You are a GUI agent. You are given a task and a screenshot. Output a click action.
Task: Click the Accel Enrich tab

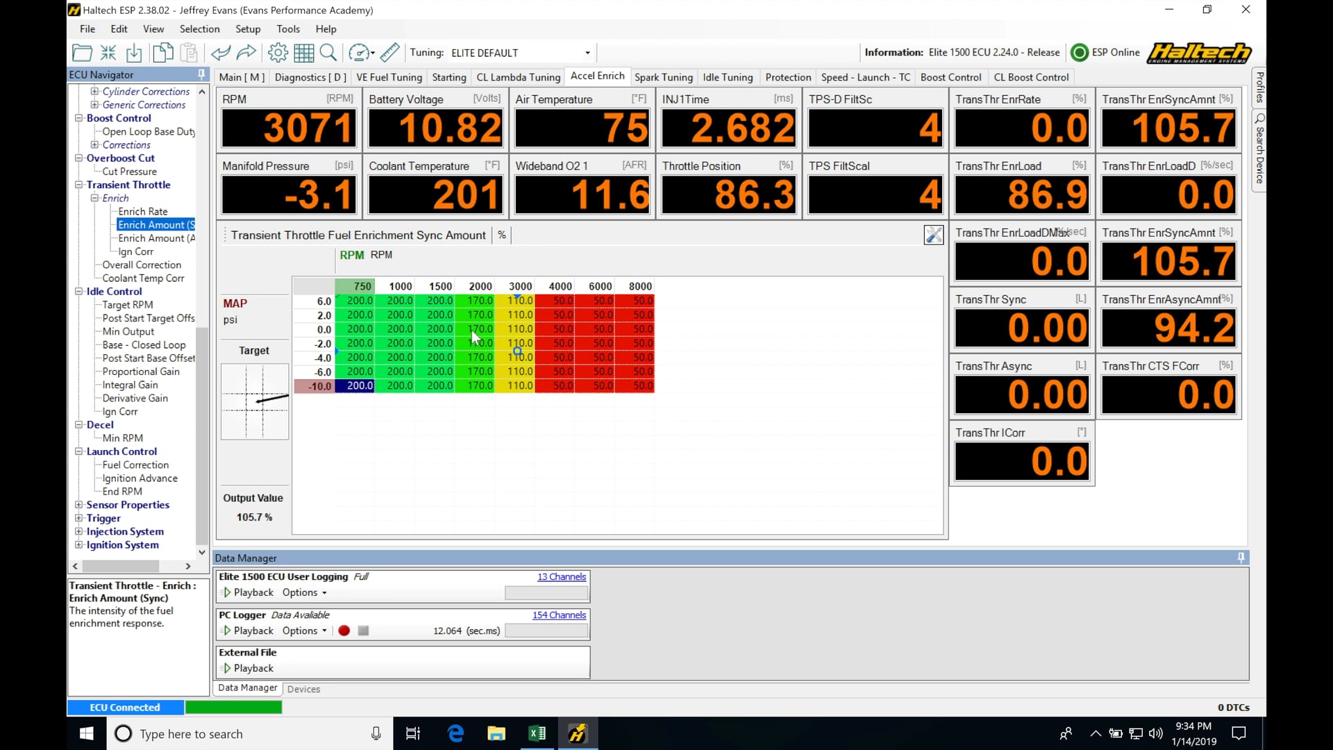597,76
